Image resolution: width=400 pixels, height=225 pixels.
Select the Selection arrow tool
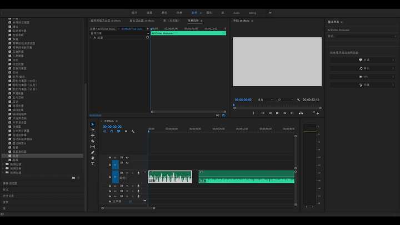tap(93, 124)
